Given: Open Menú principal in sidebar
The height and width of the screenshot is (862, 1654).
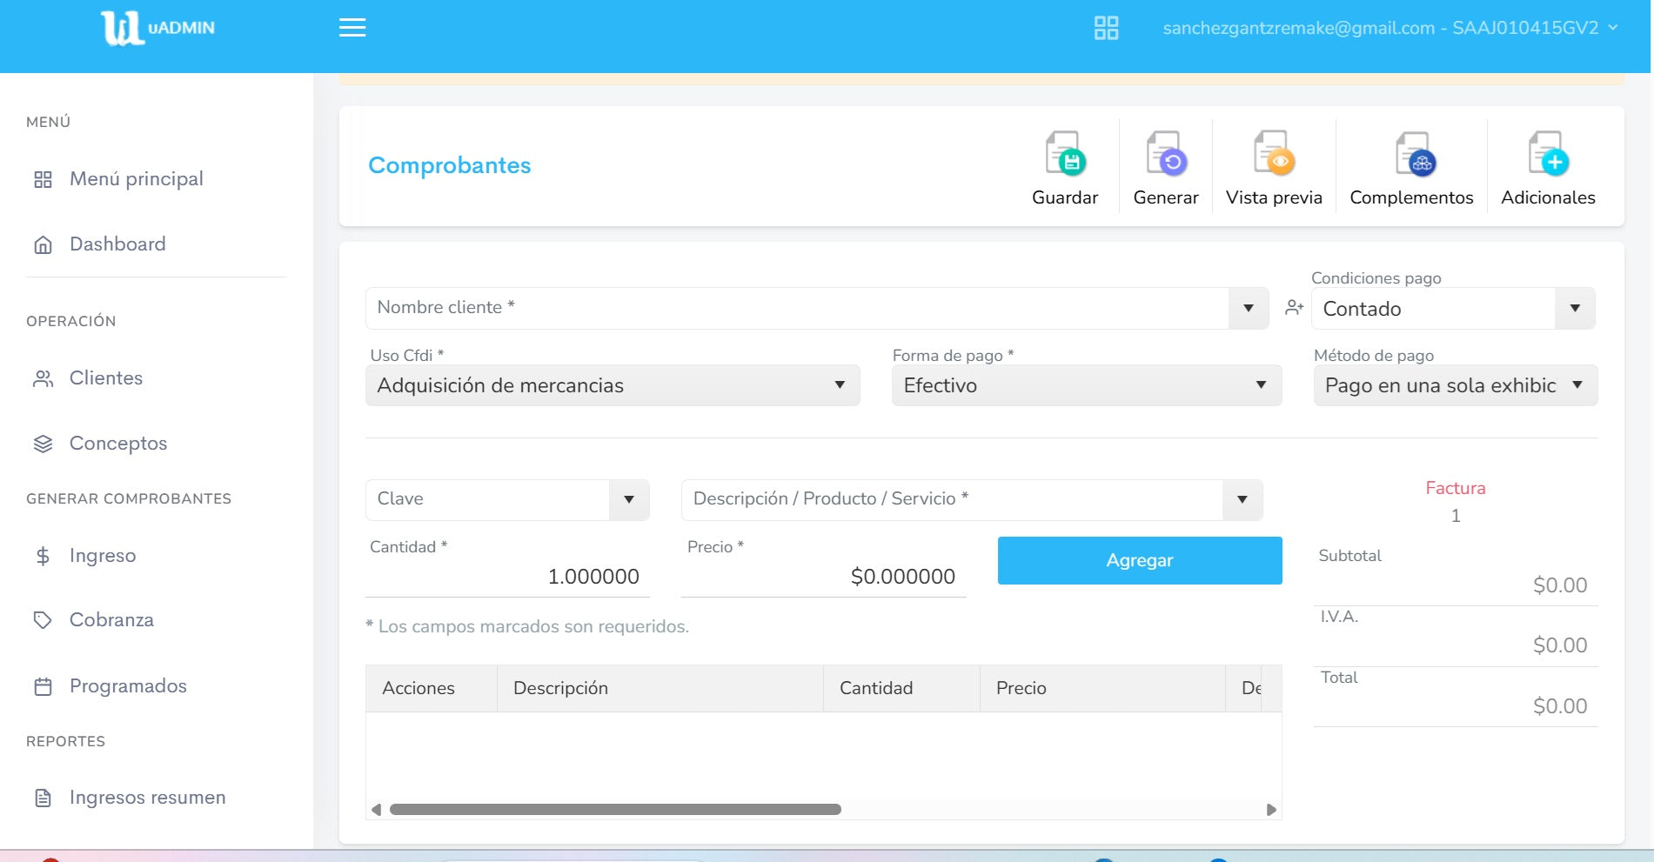Looking at the screenshot, I should [137, 179].
